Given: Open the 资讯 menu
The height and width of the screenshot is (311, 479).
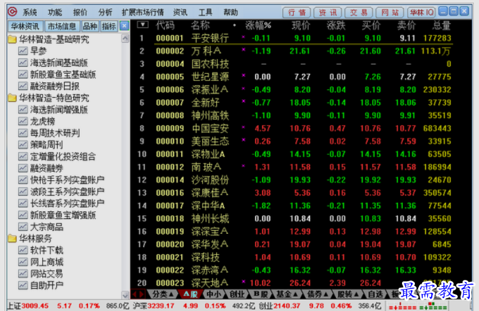Looking at the screenshot, I should click(180, 12).
